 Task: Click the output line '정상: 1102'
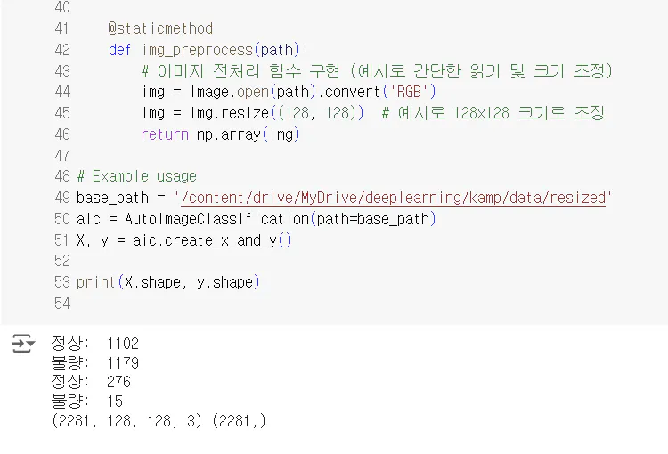coord(95,343)
